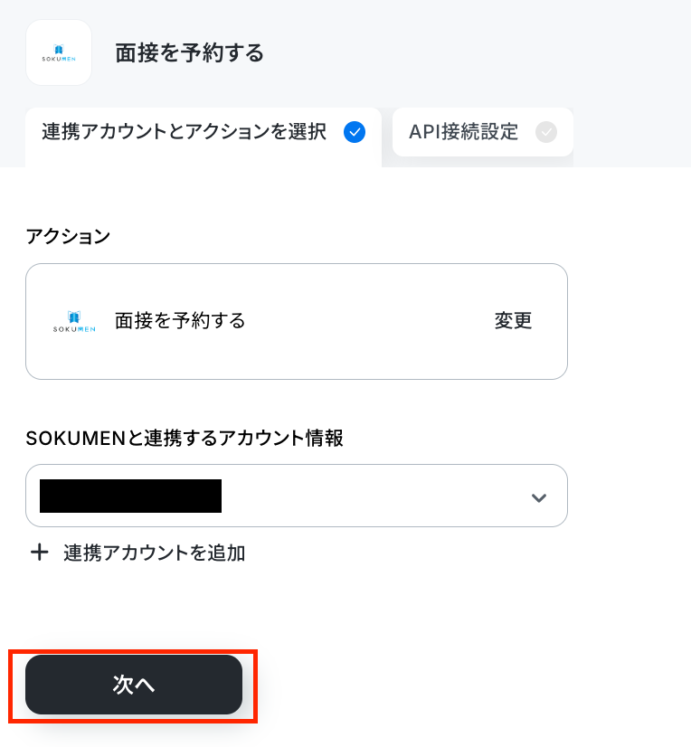Screen dimensions: 691x747
Task: Click the API接続設定 tab label text
Action: click(463, 132)
